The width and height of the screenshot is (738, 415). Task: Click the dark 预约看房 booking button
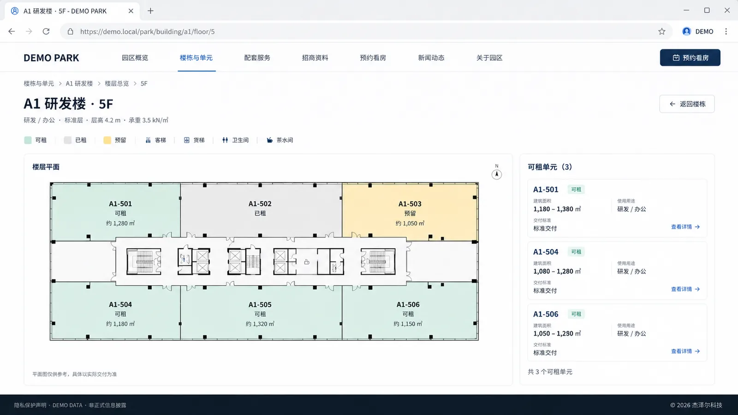(x=690, y=58)
